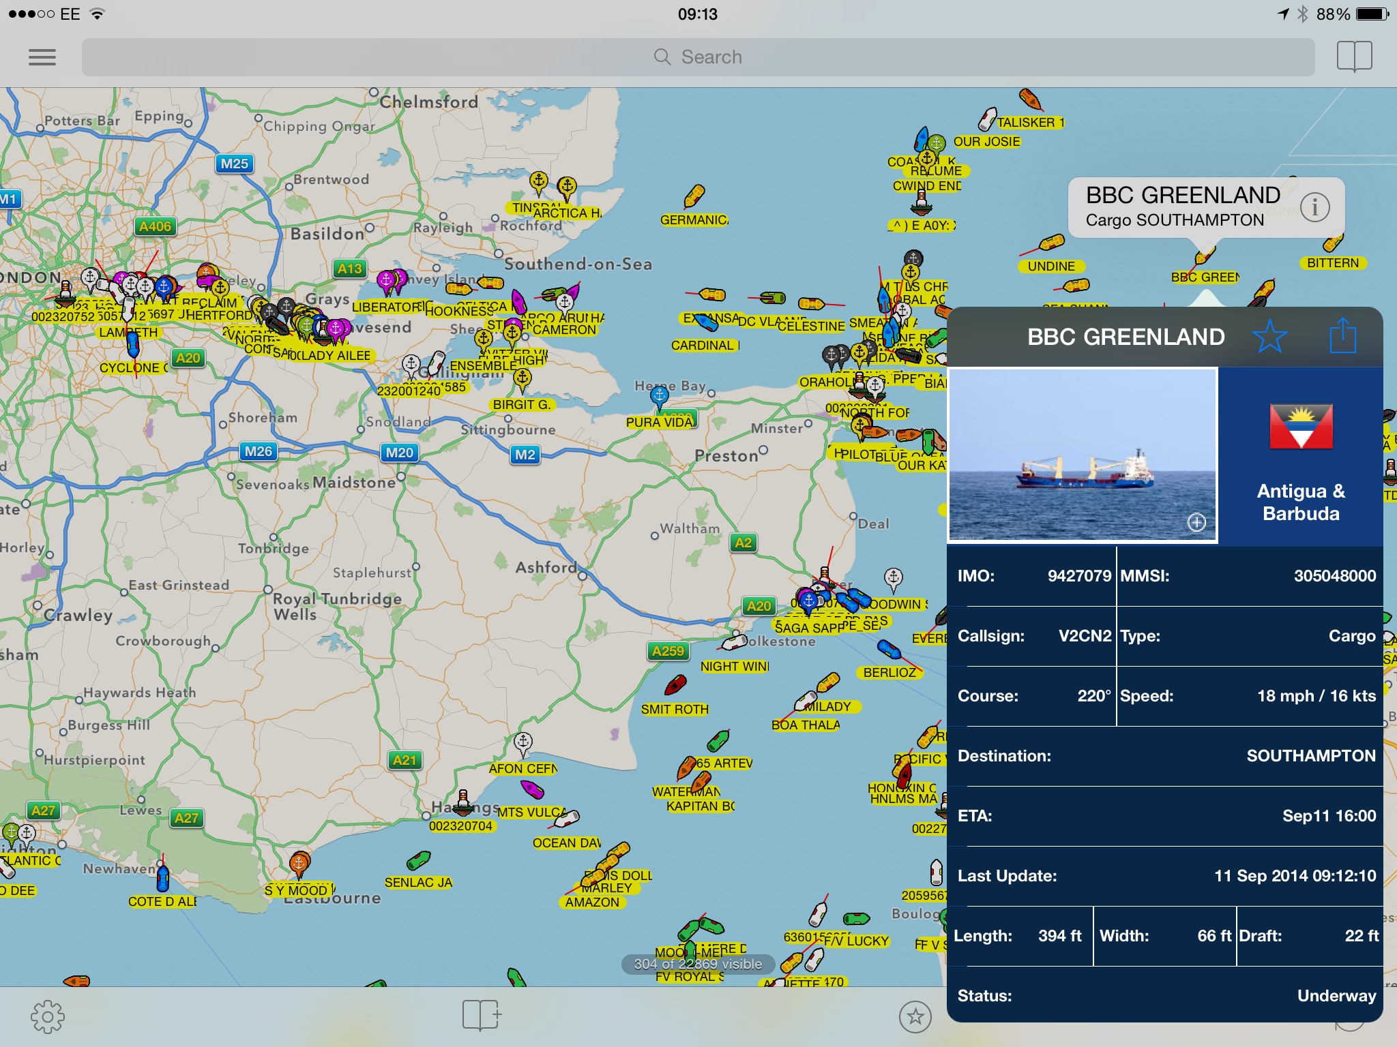
Task: Open favorites star circle icon in bottom bar
Action: click(x=915, y=1017)
